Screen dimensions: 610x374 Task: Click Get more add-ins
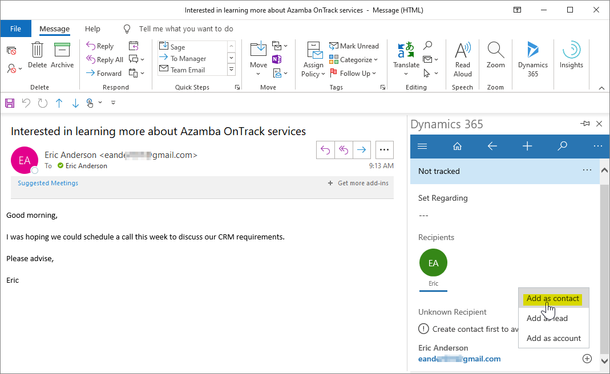point(358,183)
